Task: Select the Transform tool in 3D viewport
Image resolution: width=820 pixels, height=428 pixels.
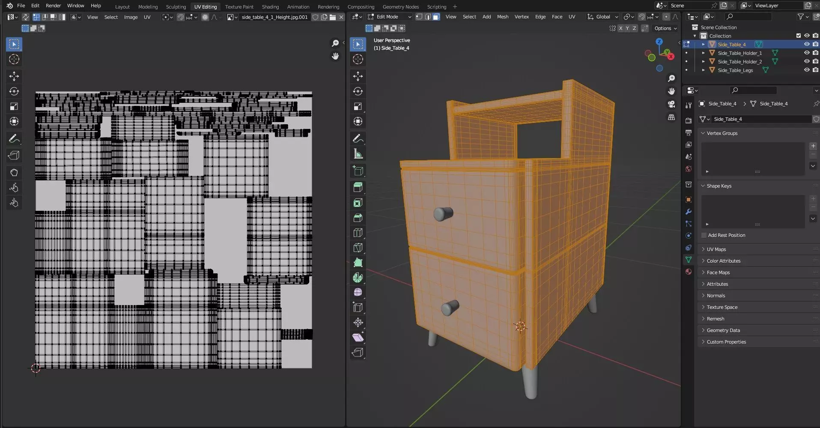Action: coord(358,121)
